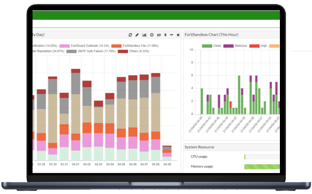312x194 pixels.
Task: Click the '04-04' date axis label
Action: point(110,164)
